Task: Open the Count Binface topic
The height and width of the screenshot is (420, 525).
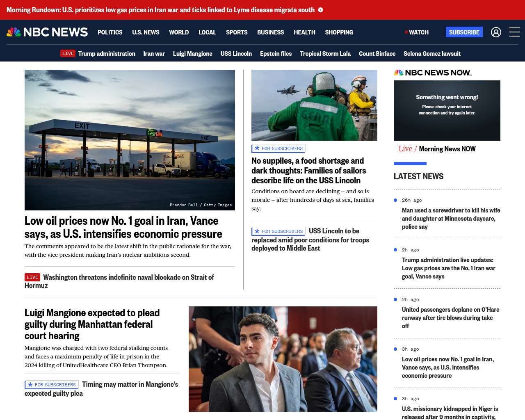Action: tap(377, 53)
